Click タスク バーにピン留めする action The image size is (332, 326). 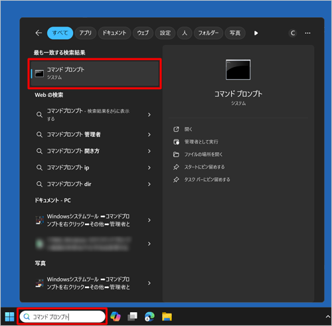click(x=207, y=179)
